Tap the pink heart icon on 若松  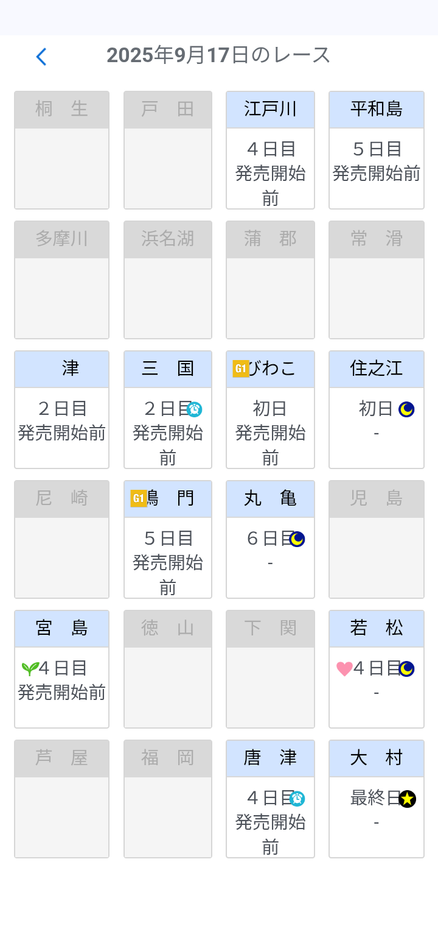344,669
